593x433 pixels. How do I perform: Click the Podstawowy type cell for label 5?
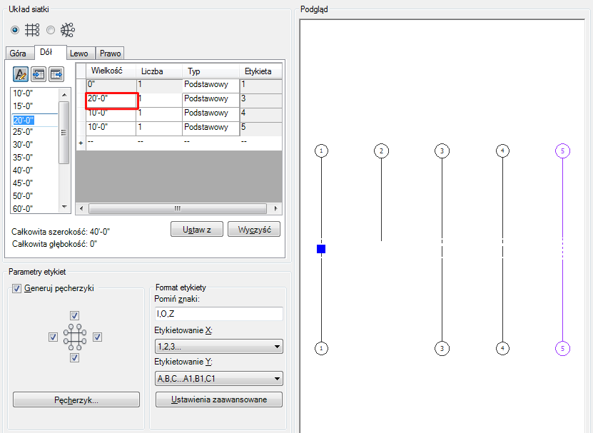tap(211, 129)
